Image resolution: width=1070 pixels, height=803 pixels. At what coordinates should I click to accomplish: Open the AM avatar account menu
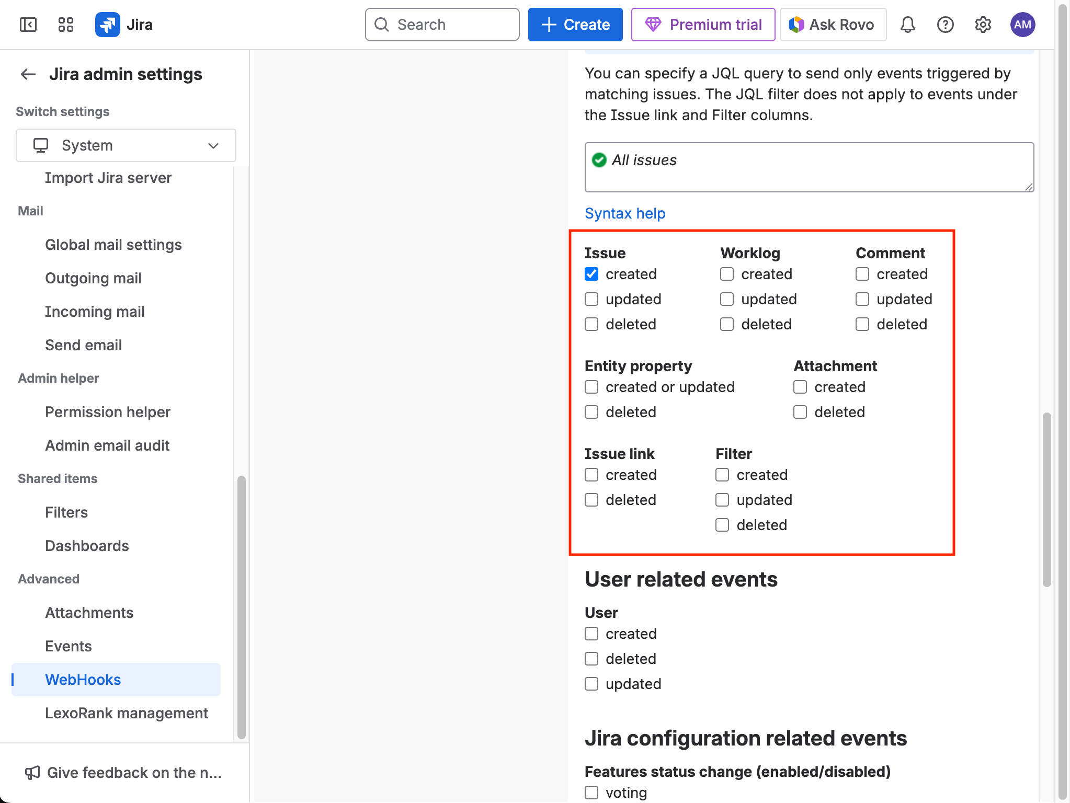click(x=1022, y=24)
